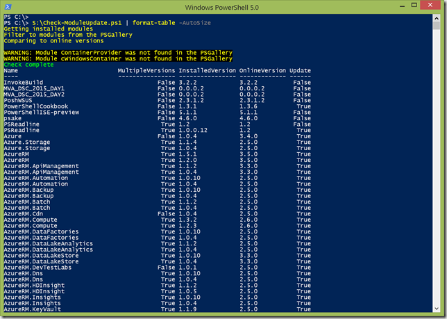
Task: Click the green 'Check complete' text
Action: pos(28,65)
